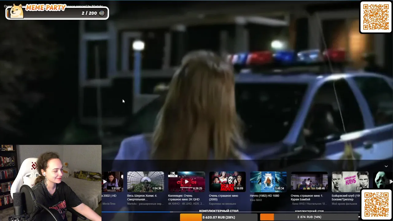Click the 'MEME PARTY' title text
The image size is (393, 221).
pos(46,8)
